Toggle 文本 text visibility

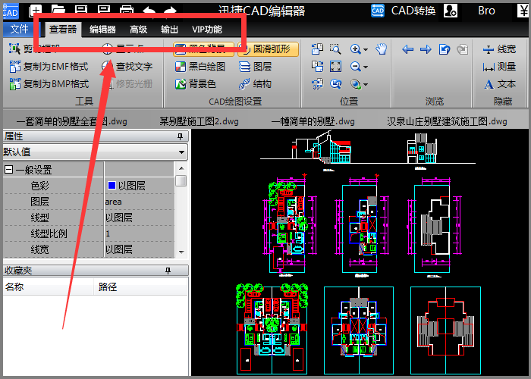click(499, 84)
